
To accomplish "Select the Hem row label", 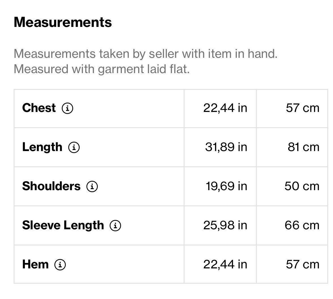I will click(35, 264).
